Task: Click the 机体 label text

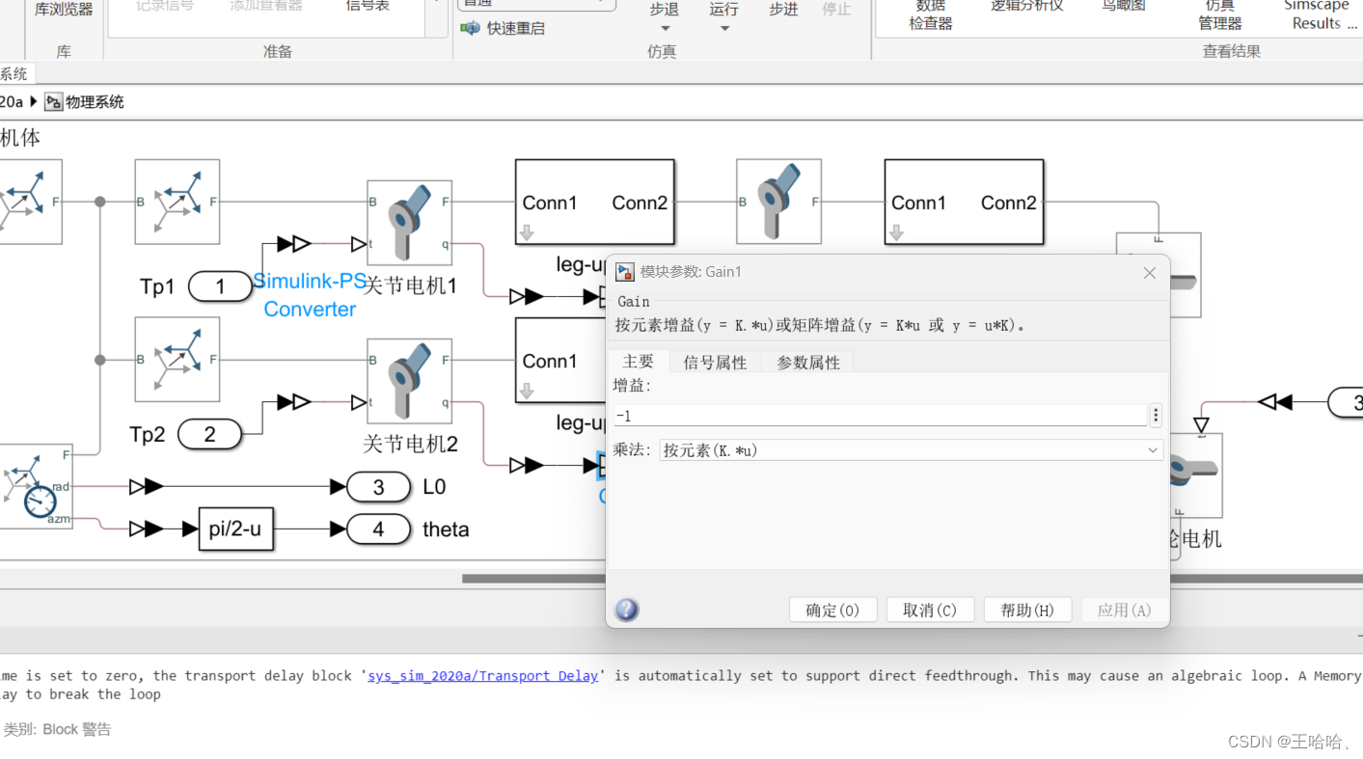Action: pyautogui.click(x=20, y=138)
